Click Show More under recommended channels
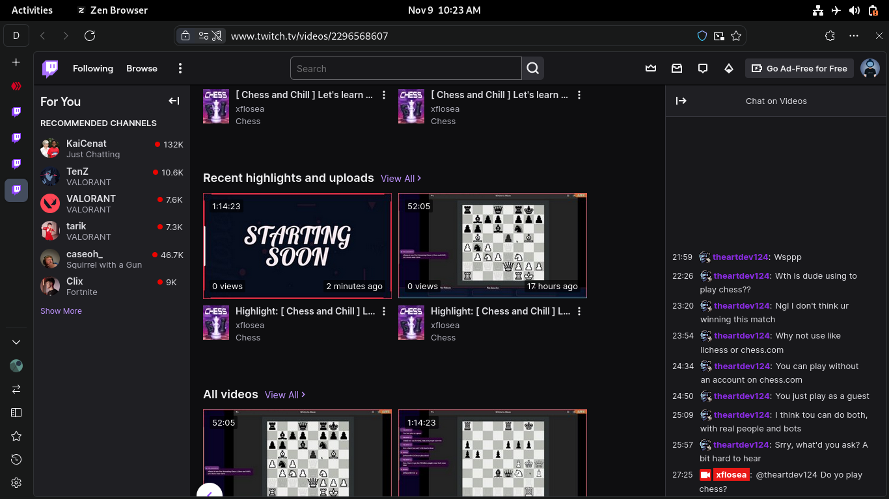 pyautogui.click(x=61, y=311)
